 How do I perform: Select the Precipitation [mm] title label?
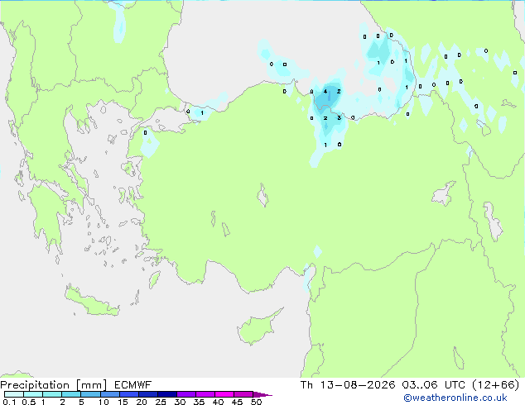pyautogui.click(x=54, y=385)
